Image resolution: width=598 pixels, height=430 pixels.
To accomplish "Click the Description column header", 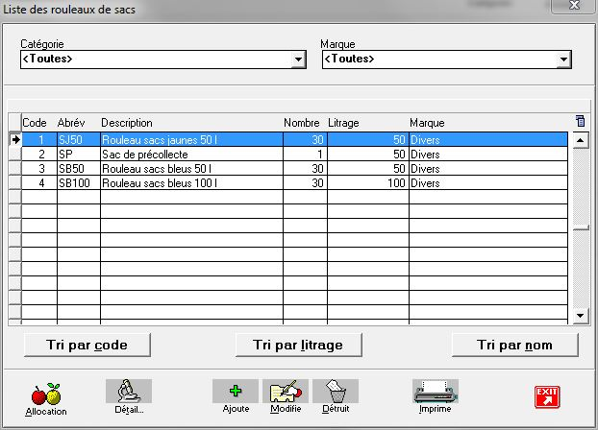I will click(188, 123).
